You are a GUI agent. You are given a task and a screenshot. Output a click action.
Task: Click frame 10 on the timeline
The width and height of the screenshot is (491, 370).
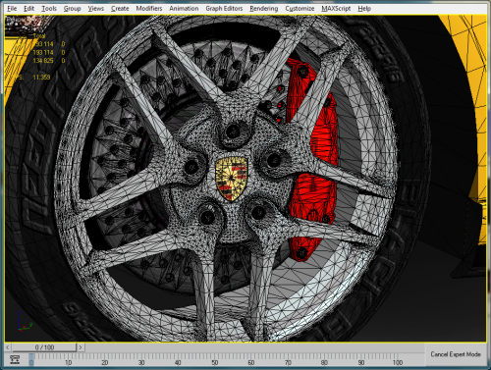tap(68, 362)
